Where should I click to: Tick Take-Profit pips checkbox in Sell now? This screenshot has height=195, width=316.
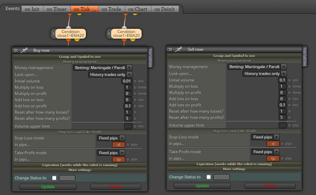pos(282,158)
